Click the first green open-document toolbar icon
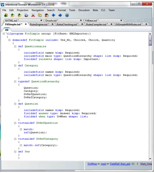The height and width of the screenshot is (173, 154). tap(6, 15)
